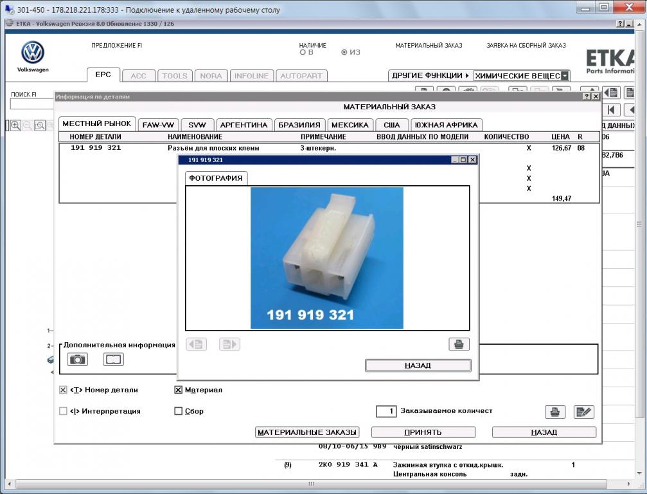647x494 pixels.
Task: Switch to the FAW-VW tab
Action: coord(158,125)
